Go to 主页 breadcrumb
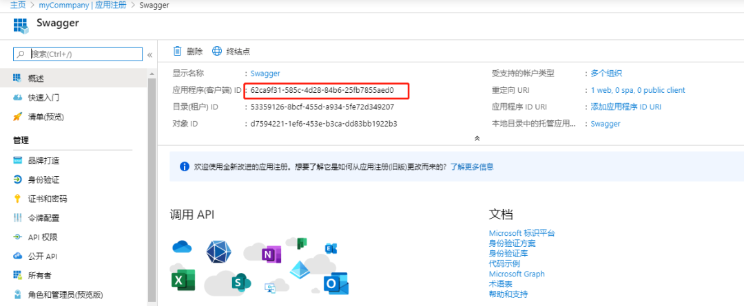 coord(17,6)
